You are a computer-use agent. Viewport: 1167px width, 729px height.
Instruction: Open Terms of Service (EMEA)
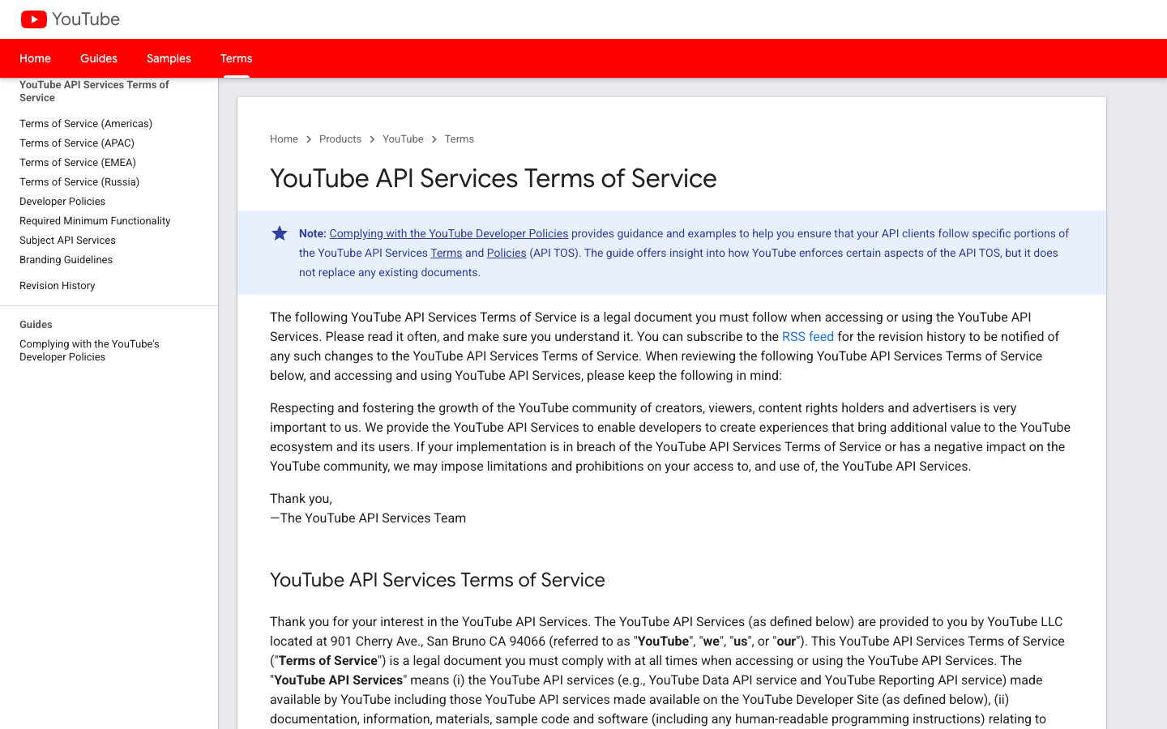pyautogui.click(x=78, y=162)
